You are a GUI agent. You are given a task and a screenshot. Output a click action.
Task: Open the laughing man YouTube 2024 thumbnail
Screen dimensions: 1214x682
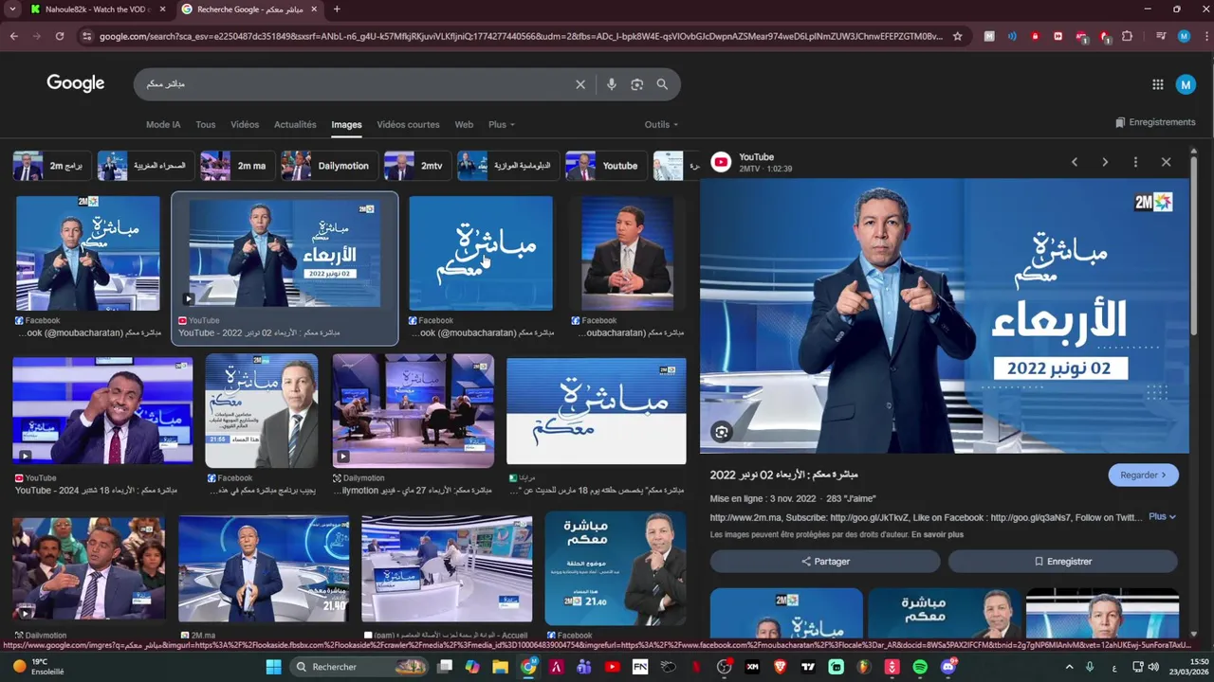pyautogui.click(x=102, y=409)
